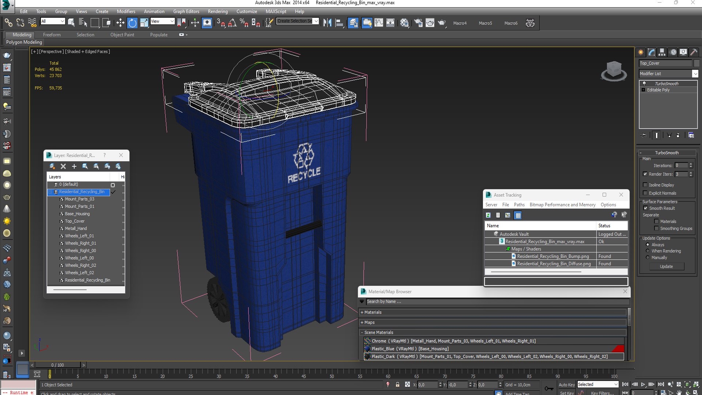Open the Modifiers menu
702x395 pixels.
[126, 11]
